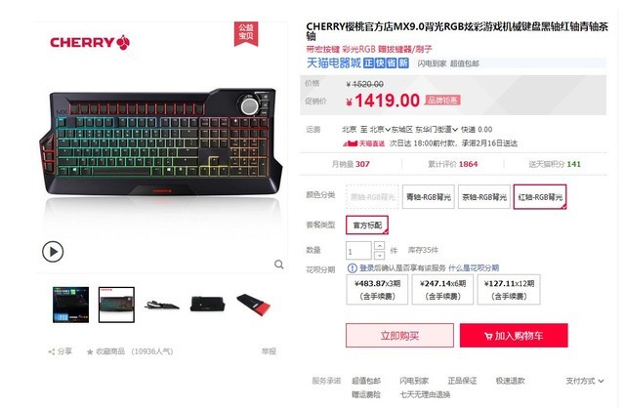Viewport: 625px width, 408px height.
Task: Select the 青轴-RGB背光 switch option
Action: coord(429,197)
